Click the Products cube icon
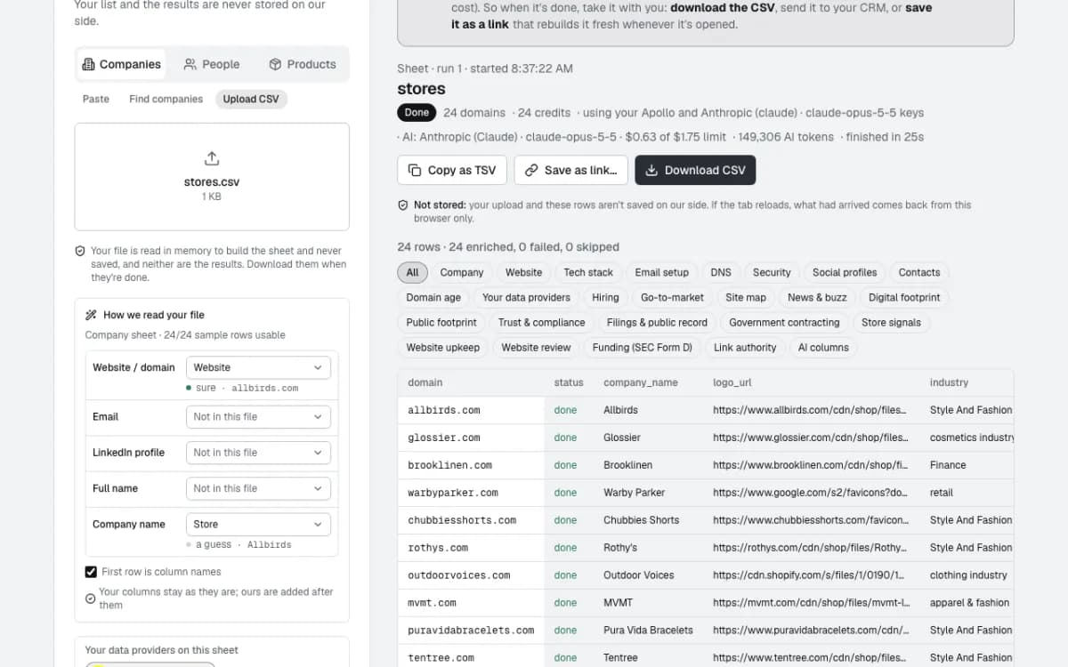This screenshot has width=1068, height=667. point(275,64)
